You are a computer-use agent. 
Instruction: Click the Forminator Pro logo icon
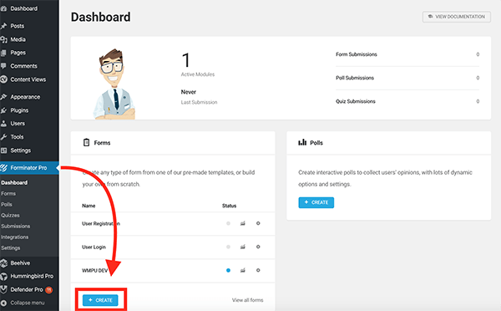(x=3, y=168)
